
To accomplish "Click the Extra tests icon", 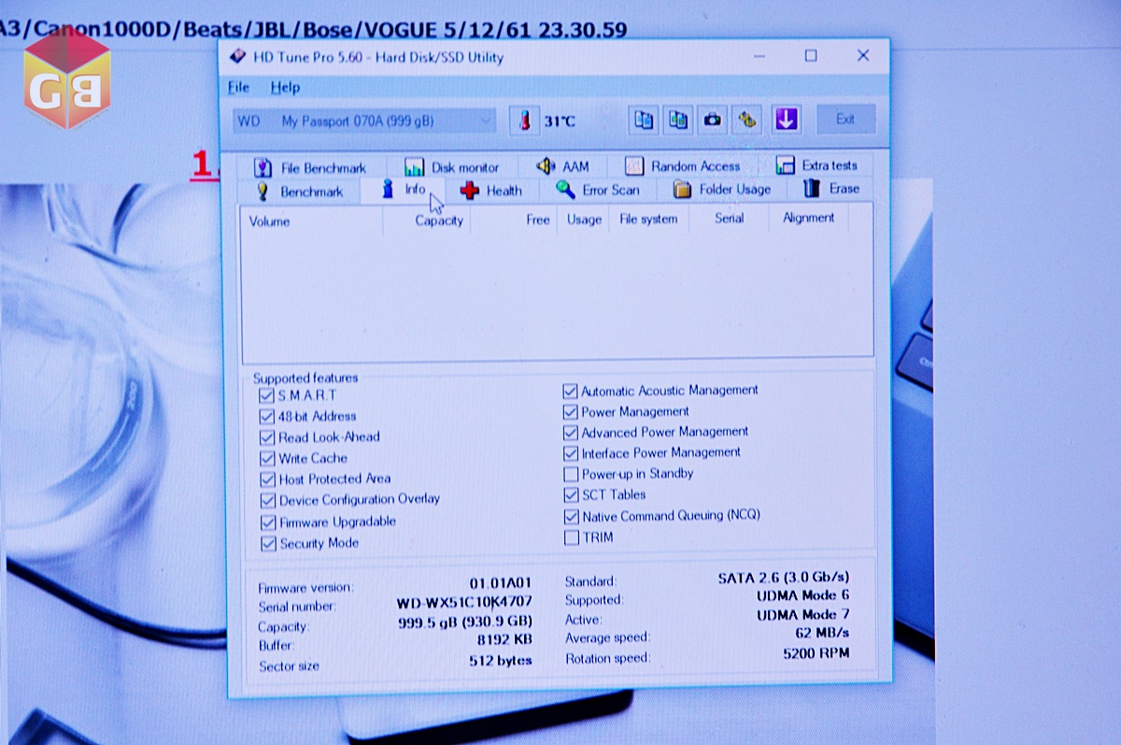I will click(786, 165).
